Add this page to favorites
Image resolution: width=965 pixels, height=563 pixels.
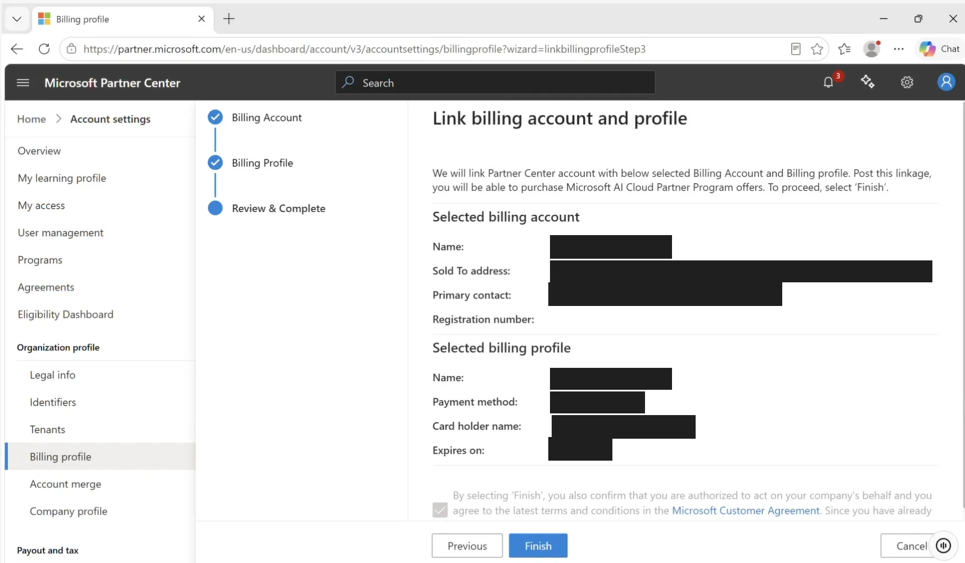pos(817,49)
